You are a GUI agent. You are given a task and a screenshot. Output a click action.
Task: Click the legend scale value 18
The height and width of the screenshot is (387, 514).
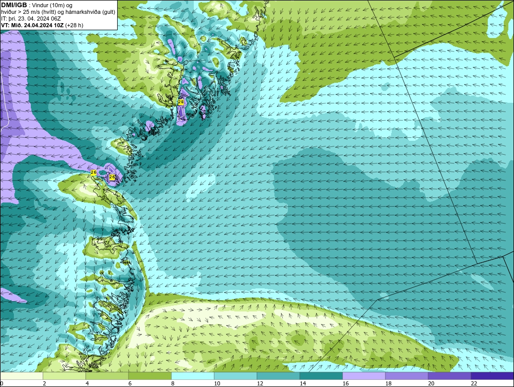pyautogui.click(x=388, y=383)
